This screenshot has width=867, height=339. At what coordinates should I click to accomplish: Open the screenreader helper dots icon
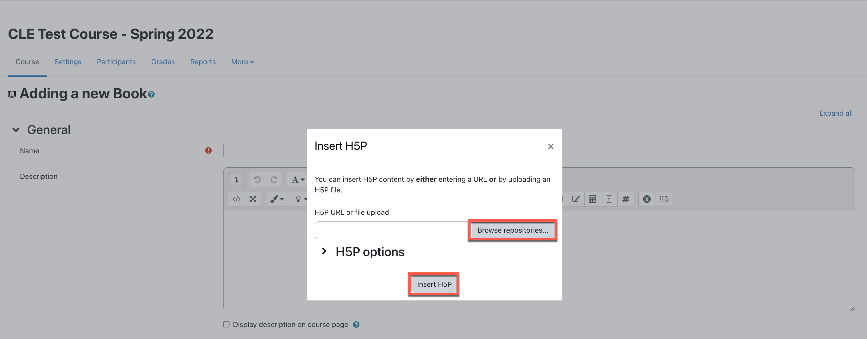click(664, 199)
